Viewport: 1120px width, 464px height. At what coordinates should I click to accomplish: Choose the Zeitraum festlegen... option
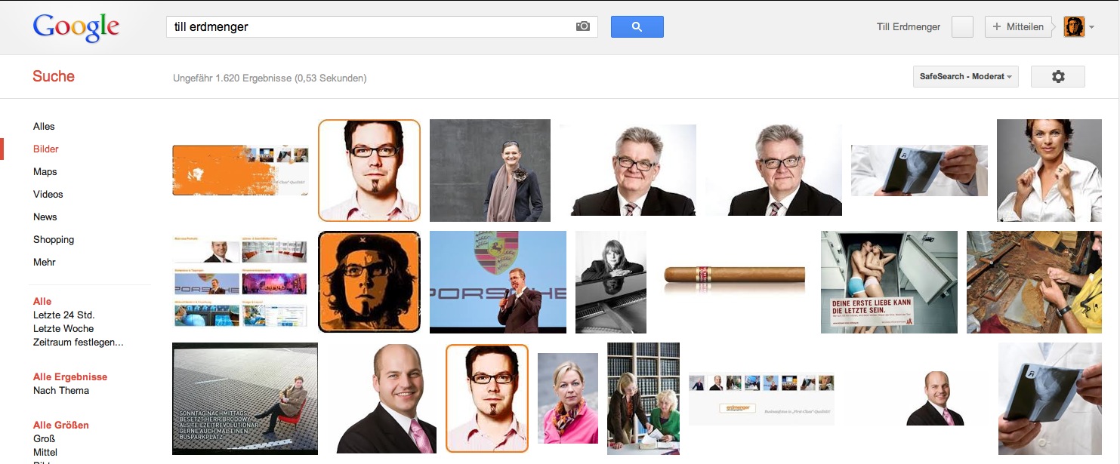tap(79, 343)
